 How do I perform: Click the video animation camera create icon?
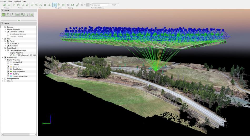22,15
